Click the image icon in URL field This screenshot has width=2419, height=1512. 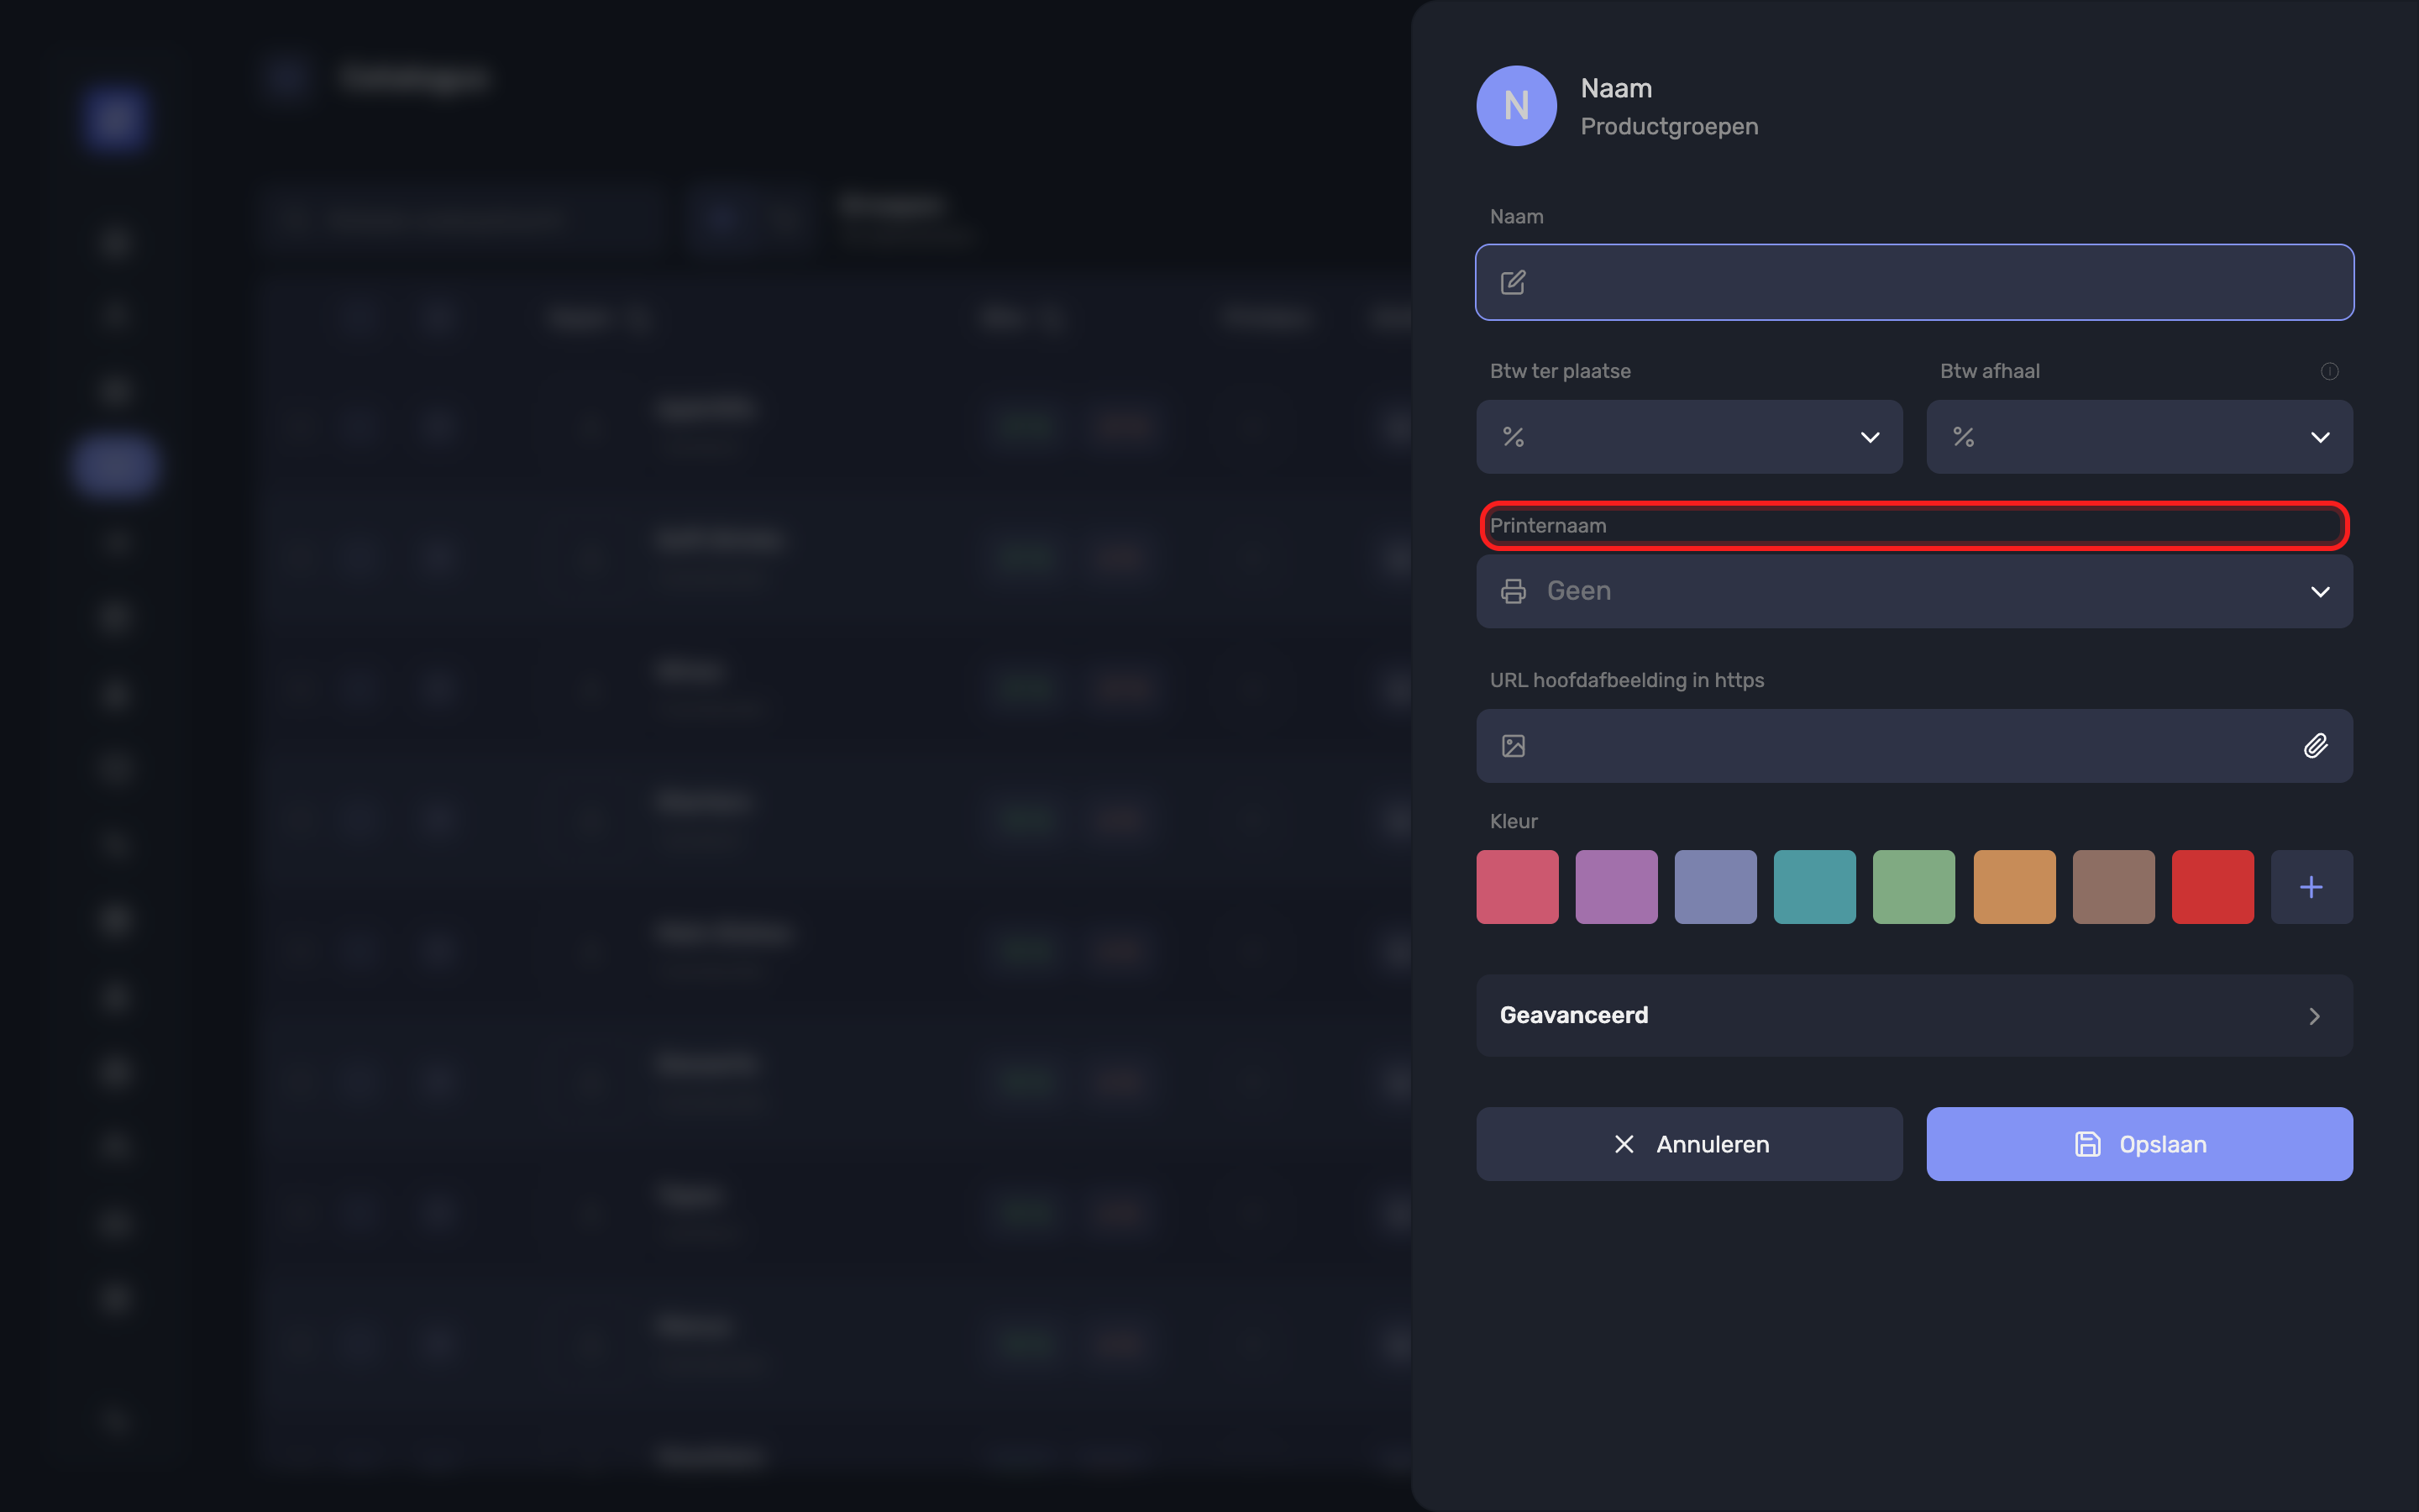point(1514,746)
